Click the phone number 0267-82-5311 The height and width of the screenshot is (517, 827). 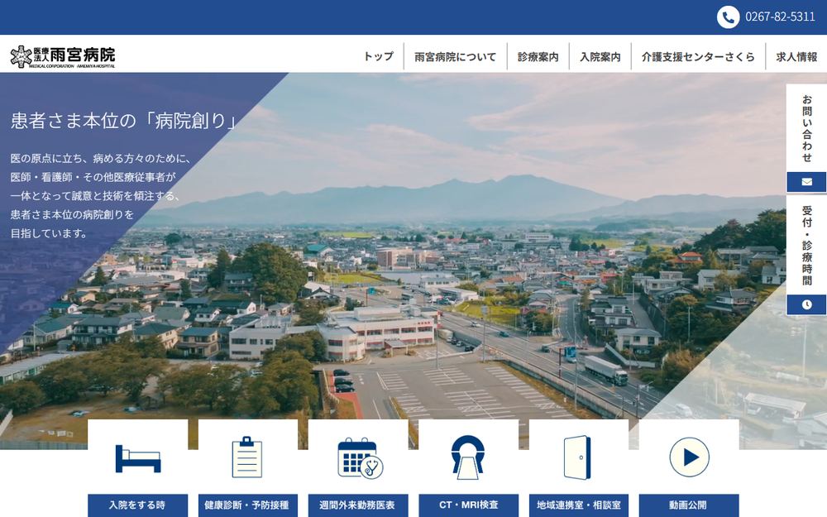[780, 17]
